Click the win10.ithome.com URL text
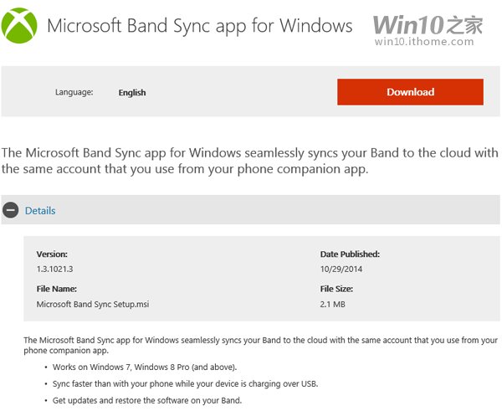This screenshot has height=411, width=502. click(424, 42)
